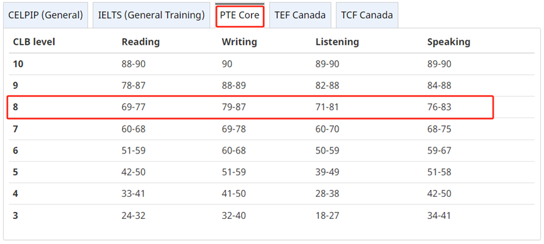This screenshot has height=244, width=544.
Task: Click the Reading score 69-77 cell
Action: (133, 108)
